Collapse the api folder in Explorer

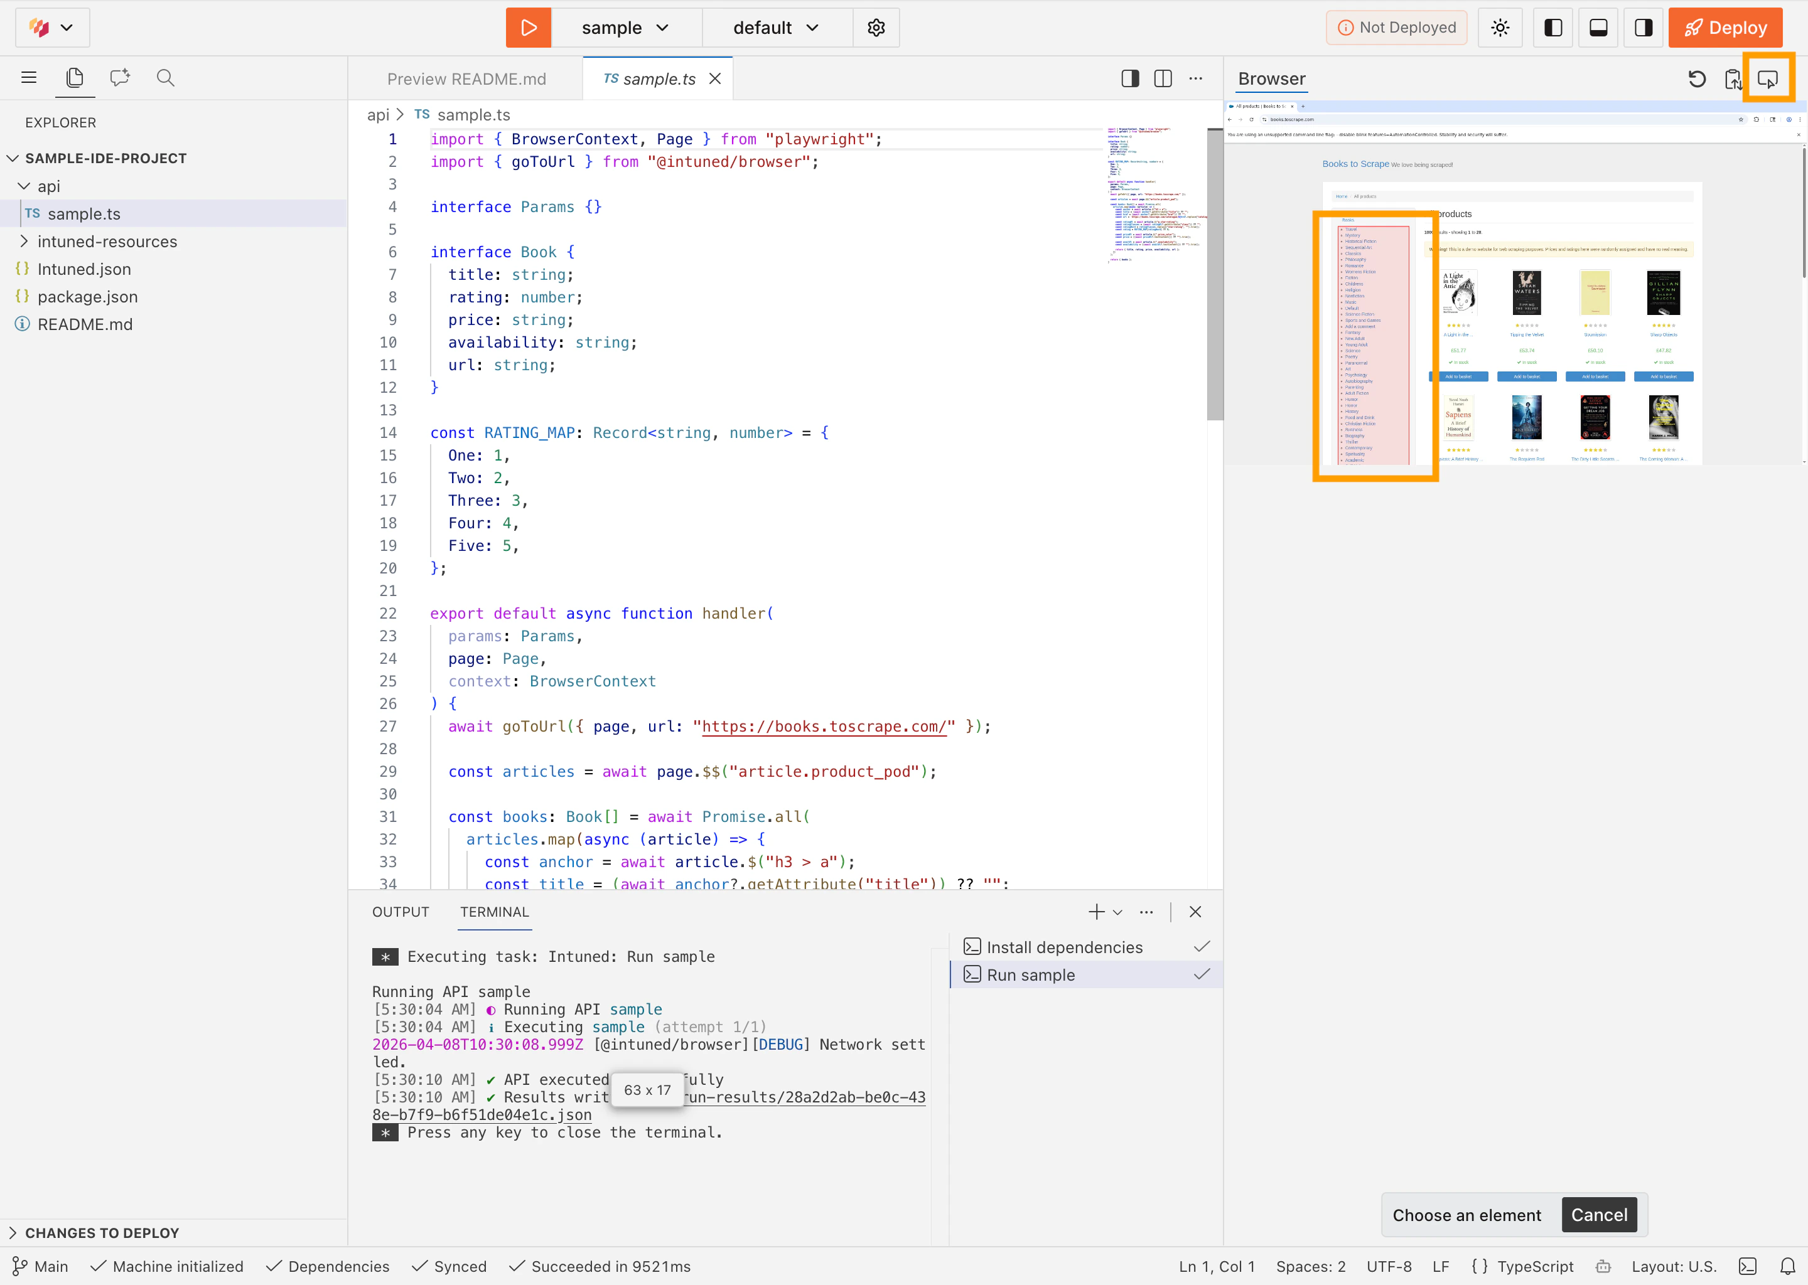pos(23,186)
